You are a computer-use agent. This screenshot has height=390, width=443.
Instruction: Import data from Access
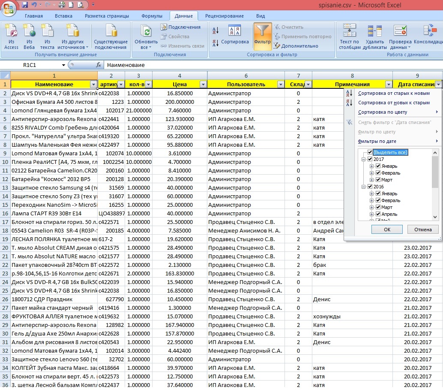tap(11, 37)
